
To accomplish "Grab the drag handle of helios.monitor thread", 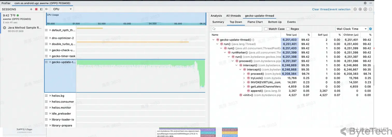I will click(x=46, y=107).
